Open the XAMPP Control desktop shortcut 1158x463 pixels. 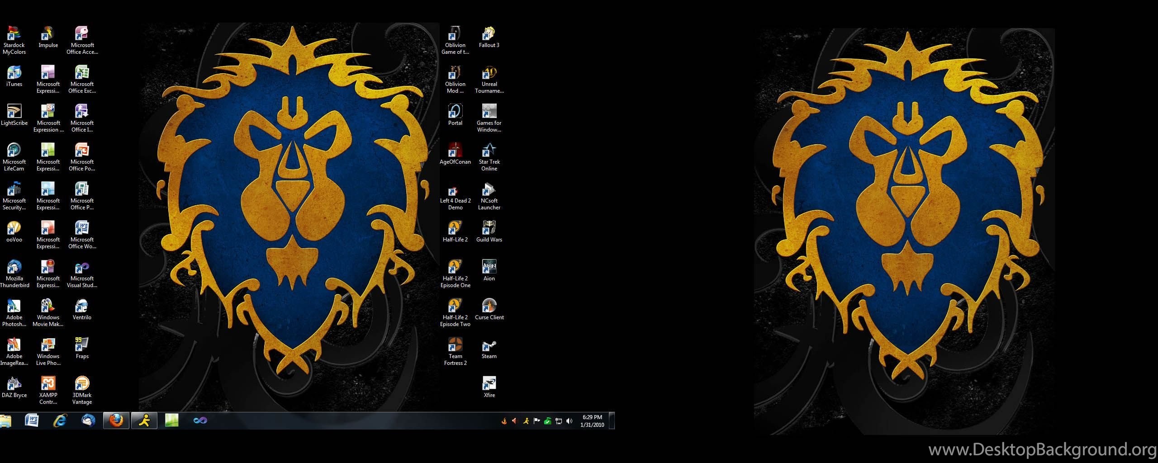coord(48,390)
